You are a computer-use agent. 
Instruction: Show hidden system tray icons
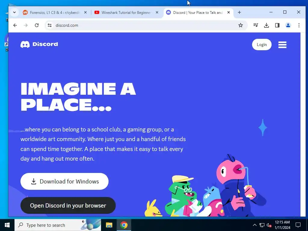(254, 225)
